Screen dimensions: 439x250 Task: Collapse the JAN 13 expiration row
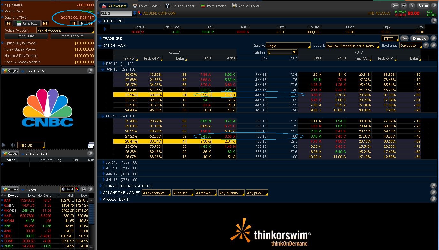tap(103, 69)
